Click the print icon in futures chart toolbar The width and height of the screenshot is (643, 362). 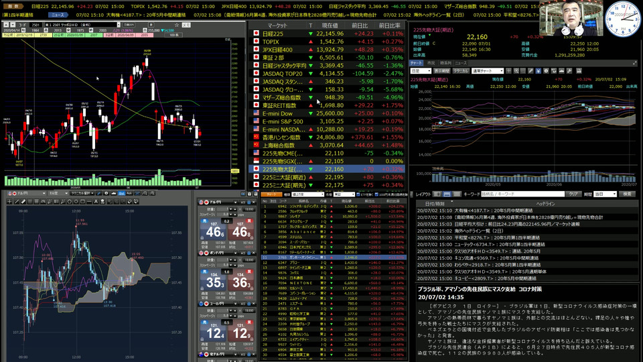point(579,71)
